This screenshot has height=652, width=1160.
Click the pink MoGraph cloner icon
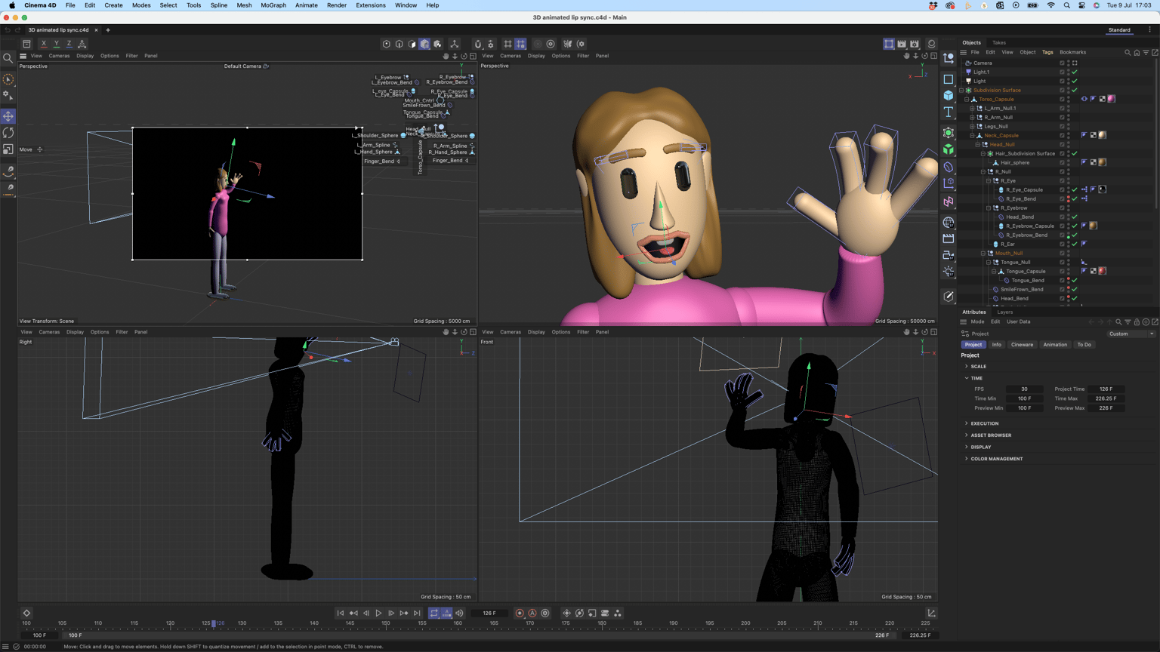coord(949,201)
